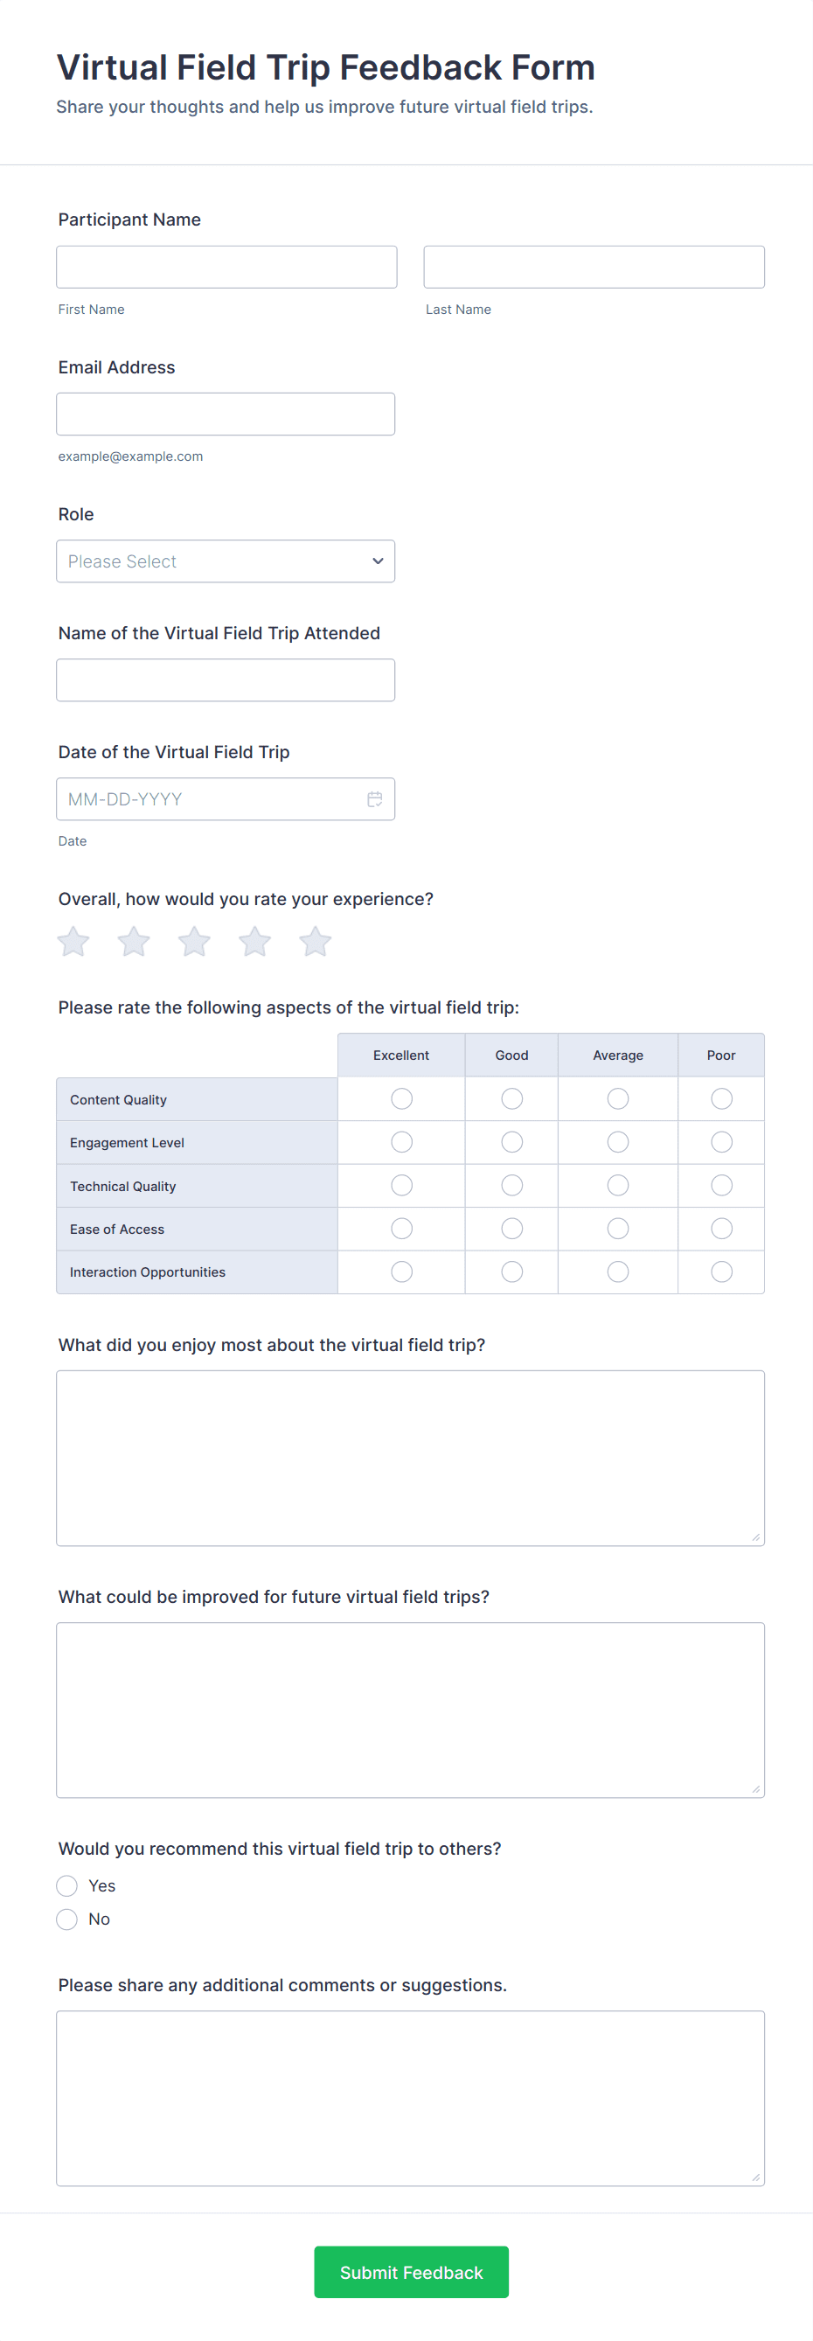Select Yes for recommending the trip

(x=67, y=1885)
